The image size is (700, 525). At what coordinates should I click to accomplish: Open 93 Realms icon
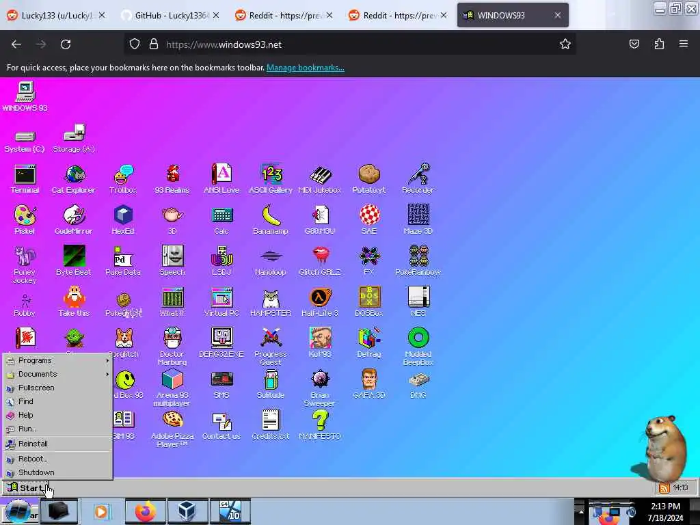[172, 178]
